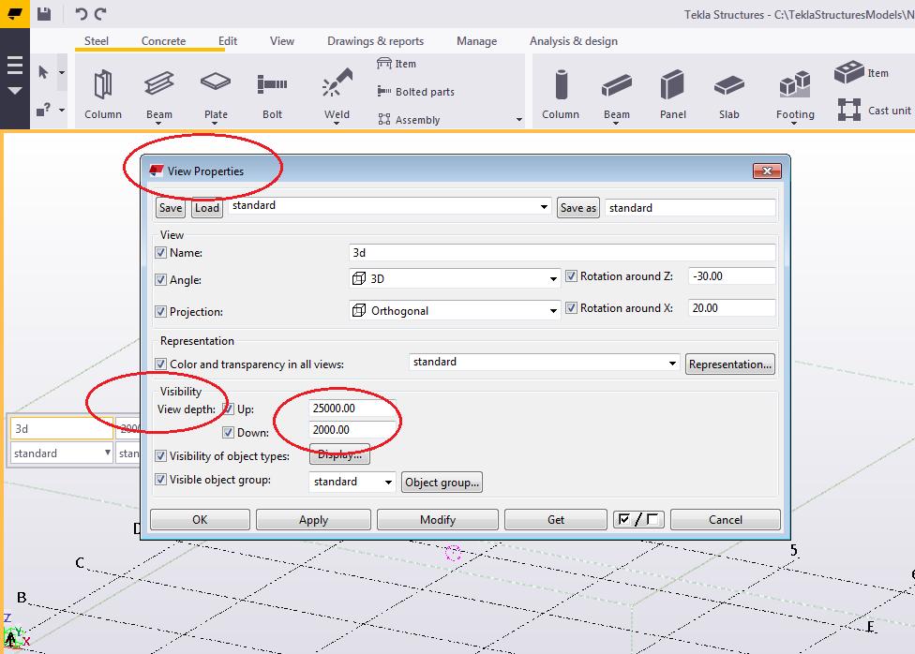Viewport: 915px width, 654px height.
Task: Click the Object group... button
Action: [x=442, y=483]
